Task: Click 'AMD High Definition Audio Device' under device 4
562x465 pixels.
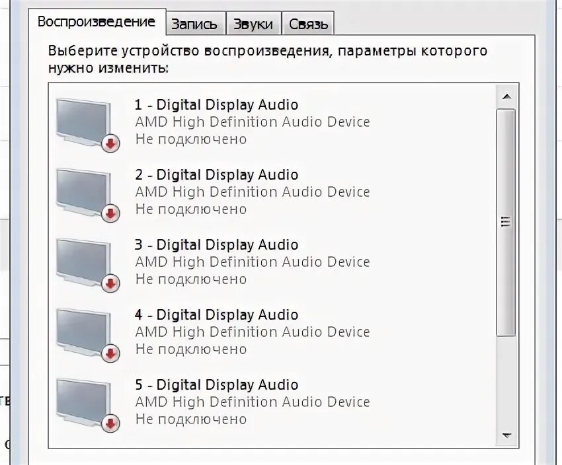Action: [x=253, y=332]
